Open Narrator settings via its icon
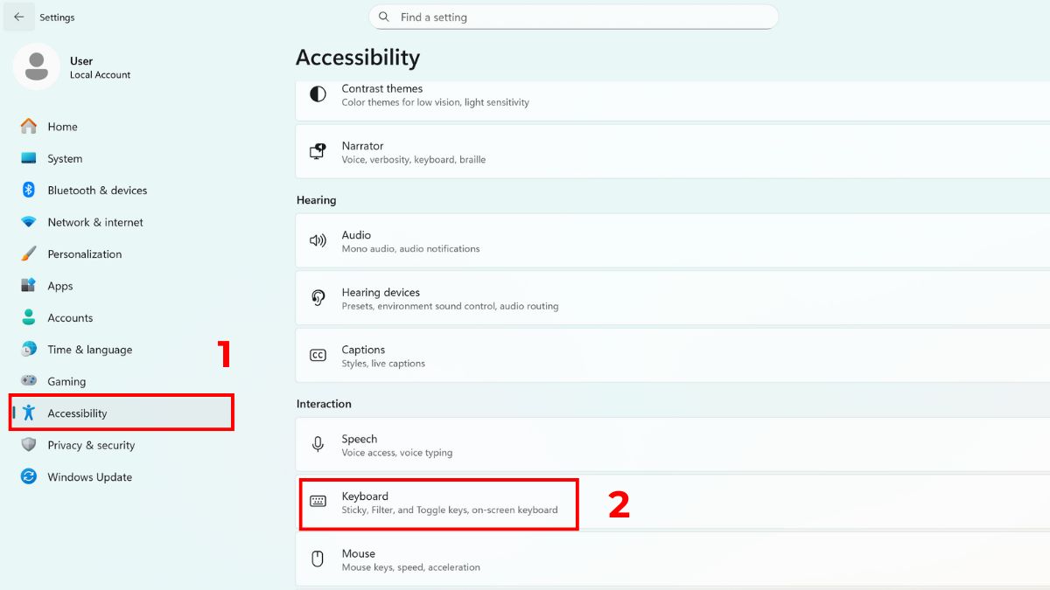Screen dimensions: 1050x590 pyautogui.click(x=317, y=151)
